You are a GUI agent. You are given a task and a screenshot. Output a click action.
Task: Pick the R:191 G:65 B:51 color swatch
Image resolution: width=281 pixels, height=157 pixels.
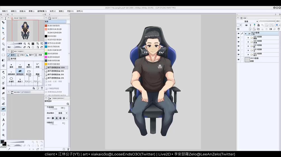[46, 26]
